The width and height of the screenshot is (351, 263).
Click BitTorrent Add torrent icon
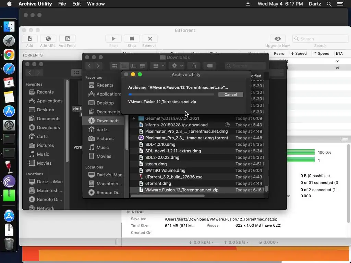click(29, 39)
